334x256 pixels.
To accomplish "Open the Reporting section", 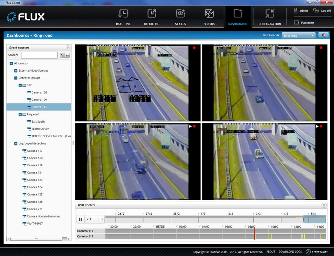I will coord(152,17).
